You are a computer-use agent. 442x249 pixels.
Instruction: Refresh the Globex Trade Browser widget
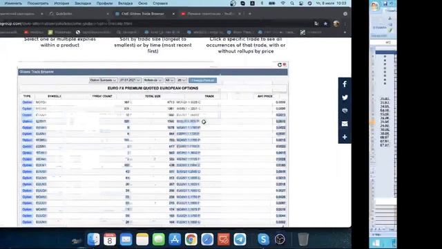(x=280, y=65)
